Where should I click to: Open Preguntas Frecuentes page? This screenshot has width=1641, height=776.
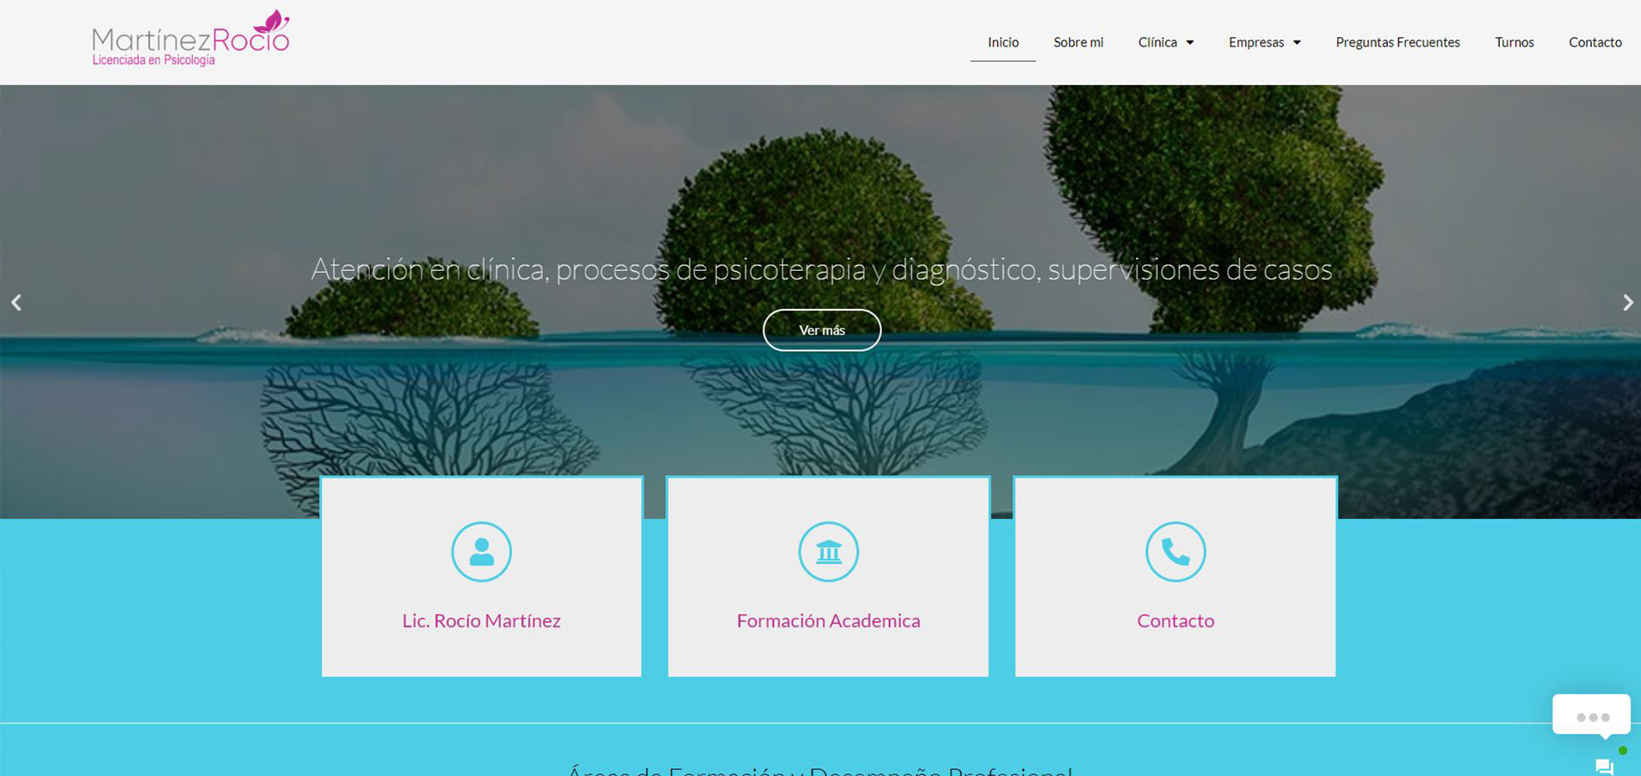click(x=1397, y=42)
